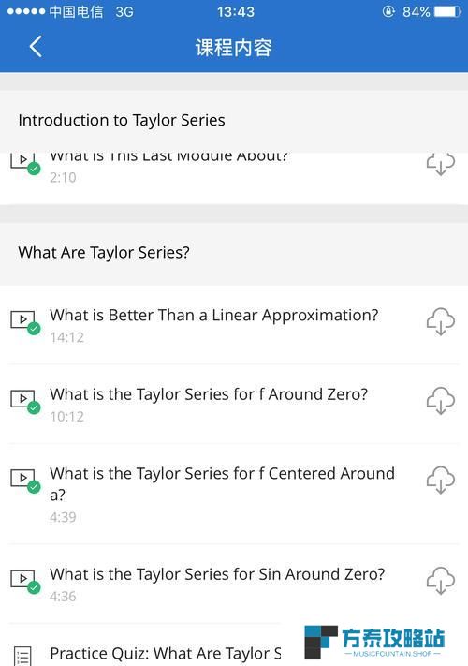Download the 'f Centered Around a?' lesson
Viewport: 468px width, 666px height.
(441, 480)
